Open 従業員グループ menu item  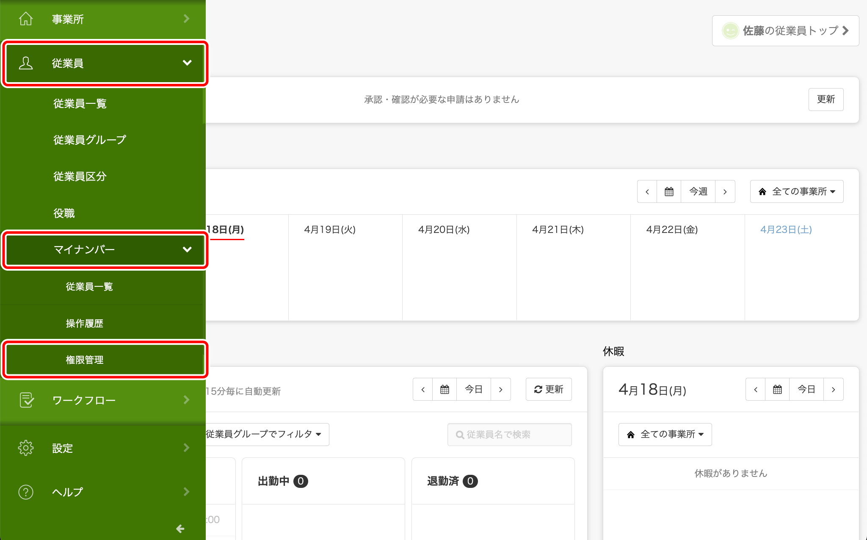coord(103,140)
